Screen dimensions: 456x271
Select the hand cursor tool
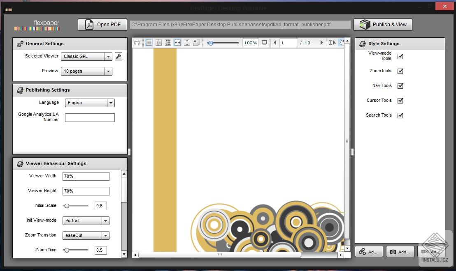(342, 43)
